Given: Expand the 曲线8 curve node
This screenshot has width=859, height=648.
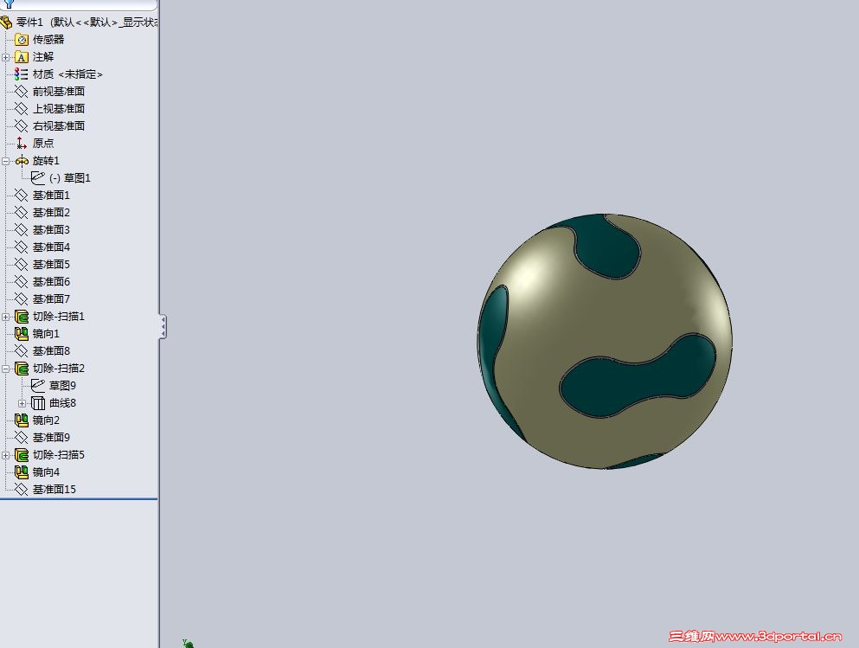Looking at the screenshot, I should click(22, 403).
